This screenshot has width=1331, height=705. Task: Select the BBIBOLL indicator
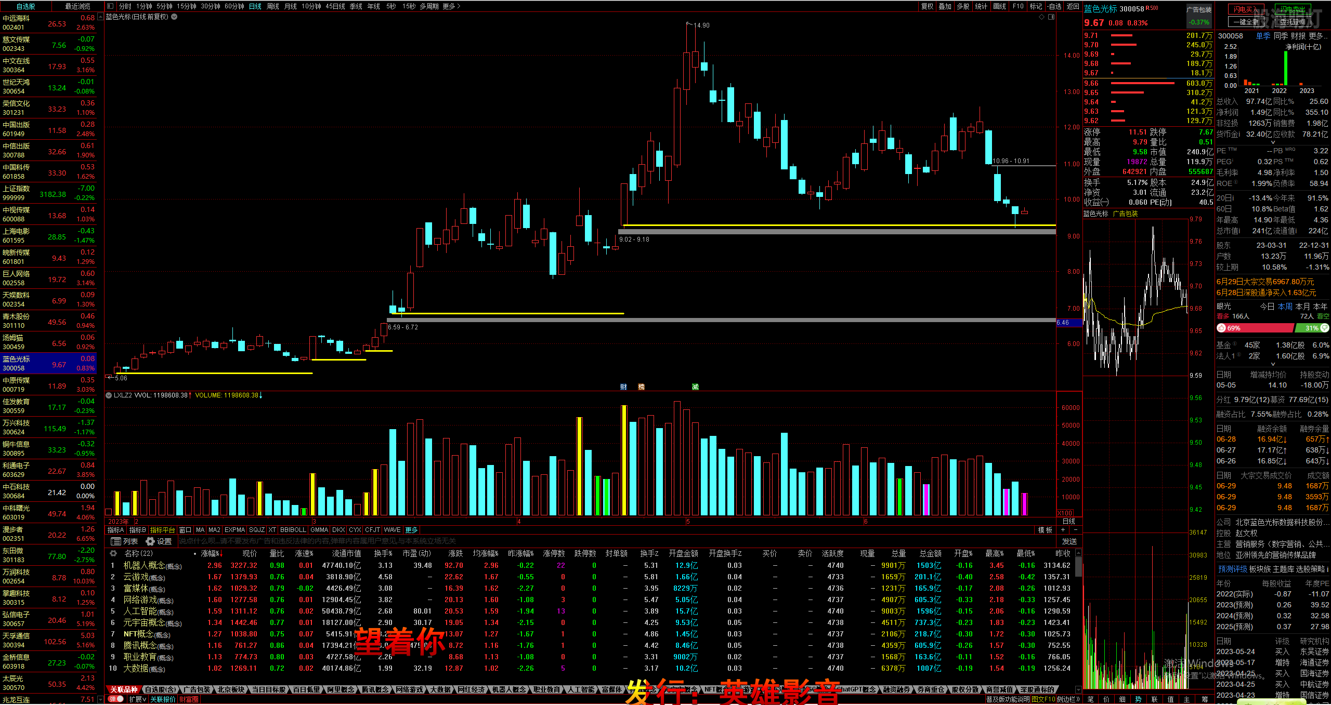(293, 530)
